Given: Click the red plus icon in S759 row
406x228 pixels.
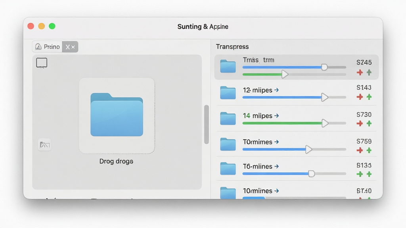Looking at the screenshot, I should coord(360,150).
